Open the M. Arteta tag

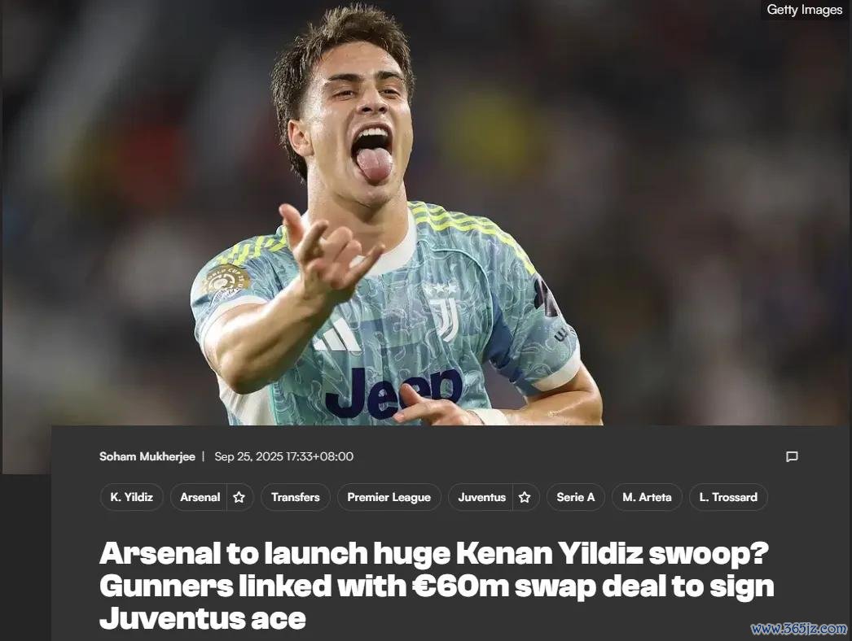pos(647,497)
